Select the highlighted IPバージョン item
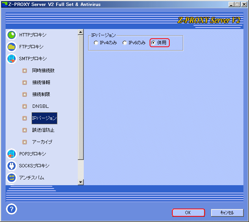The width and height of the screenshot is (249, 222). click(x=44, y=118)
